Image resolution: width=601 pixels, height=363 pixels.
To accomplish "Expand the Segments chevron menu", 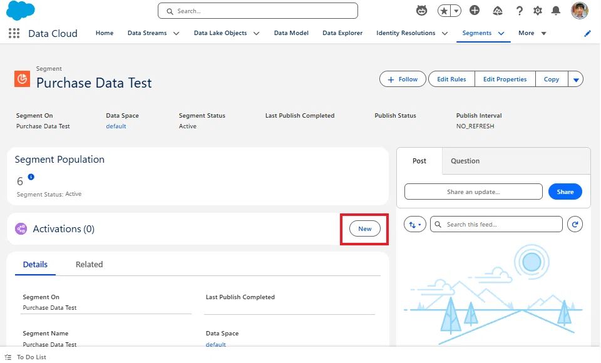I will (501, 33).
